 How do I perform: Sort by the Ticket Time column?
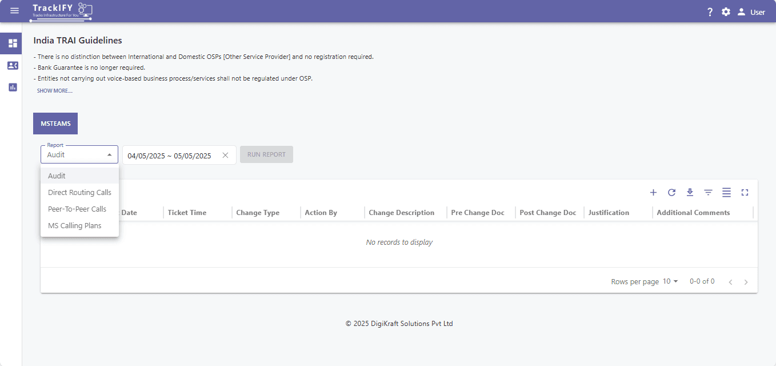(187, 213)
